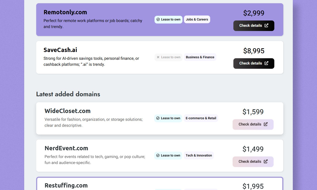Screen dimensions: 317x190
Task: Click the Latest added domains heading
Action: click(68, 94)
